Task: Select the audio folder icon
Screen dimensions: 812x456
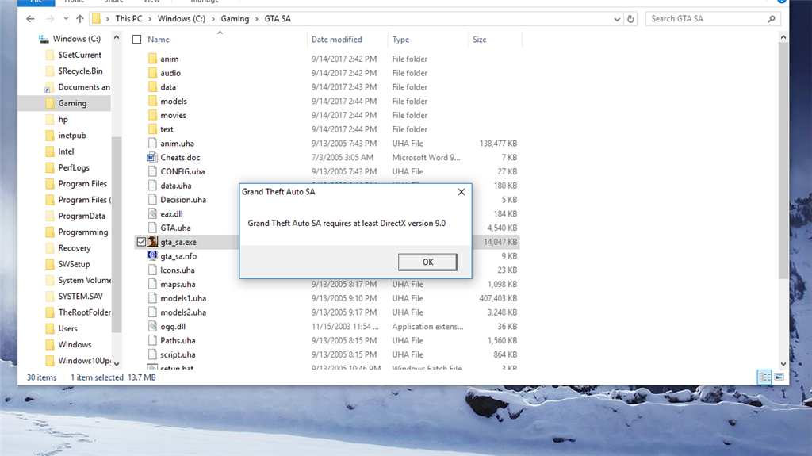Action: [152, 72]
